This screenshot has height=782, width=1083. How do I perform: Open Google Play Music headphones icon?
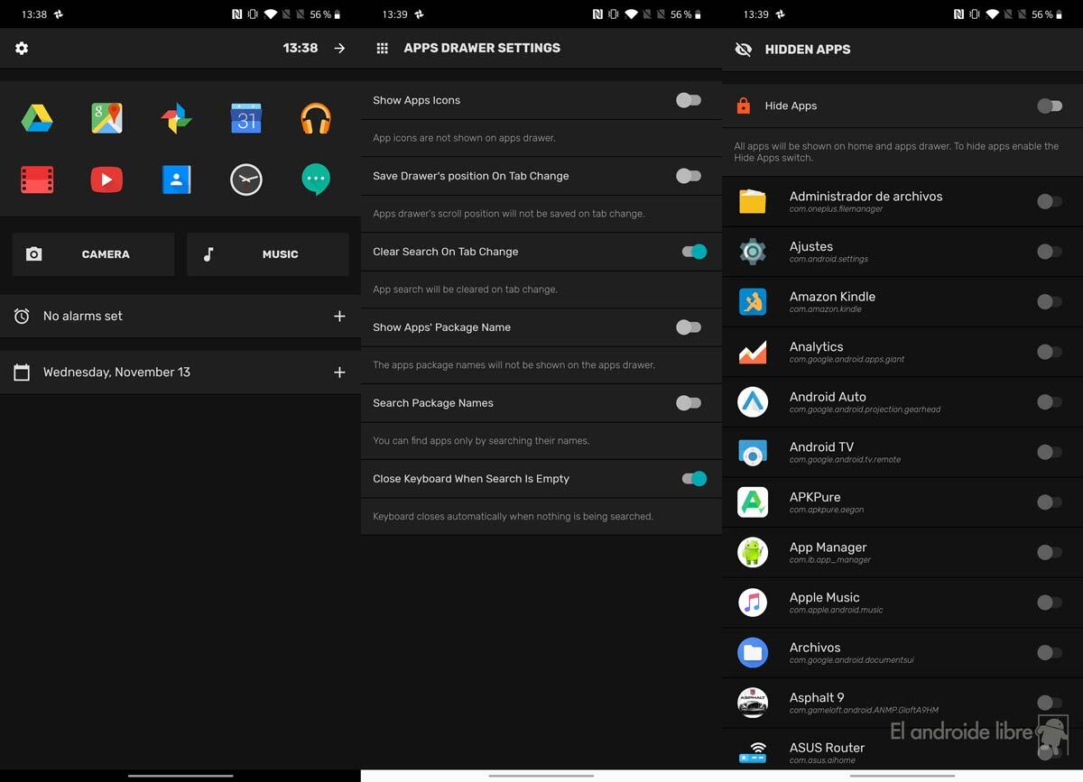coord(315,116)
